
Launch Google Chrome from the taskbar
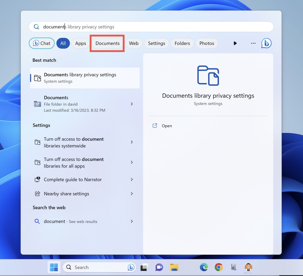[x=219, y=267]
